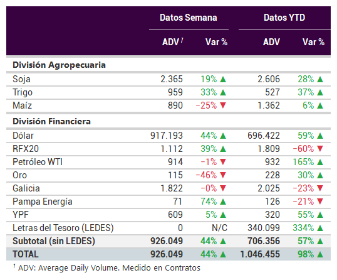This screenshot has width=337, height=280.
Task: Click the ADV footnote text below the table
Action: pos(107,267)
